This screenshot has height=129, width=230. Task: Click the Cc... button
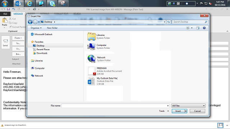[18, 49]
